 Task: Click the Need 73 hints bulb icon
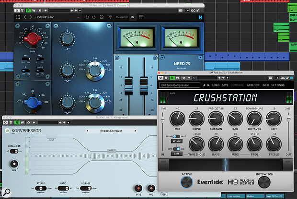[110, 17]
